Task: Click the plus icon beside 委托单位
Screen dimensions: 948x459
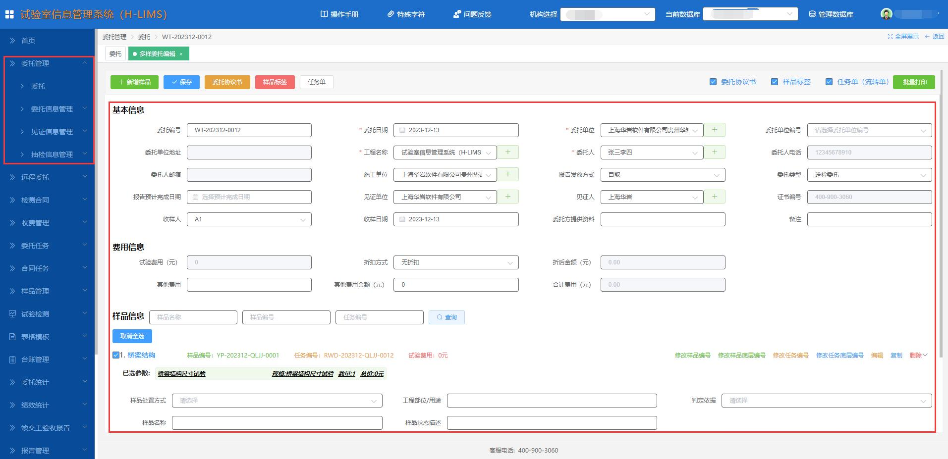Action: pyautogui.click(x=714, y=130)
